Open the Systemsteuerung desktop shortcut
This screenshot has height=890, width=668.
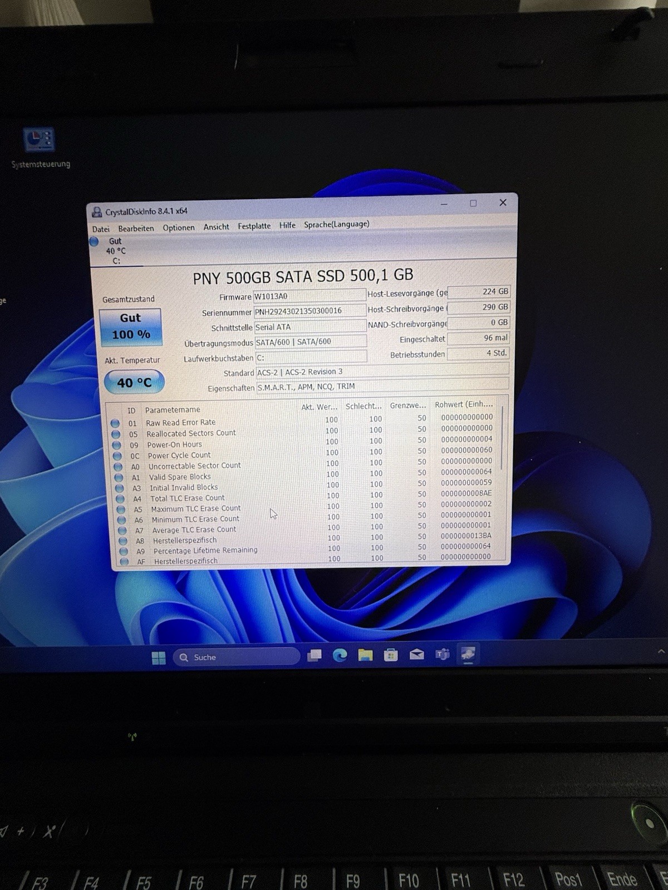[x=40, y=149]
